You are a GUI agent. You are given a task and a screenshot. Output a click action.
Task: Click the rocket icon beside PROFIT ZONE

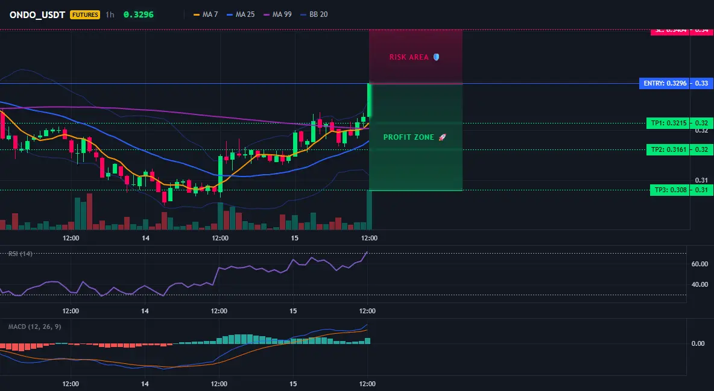click(442, 137)
